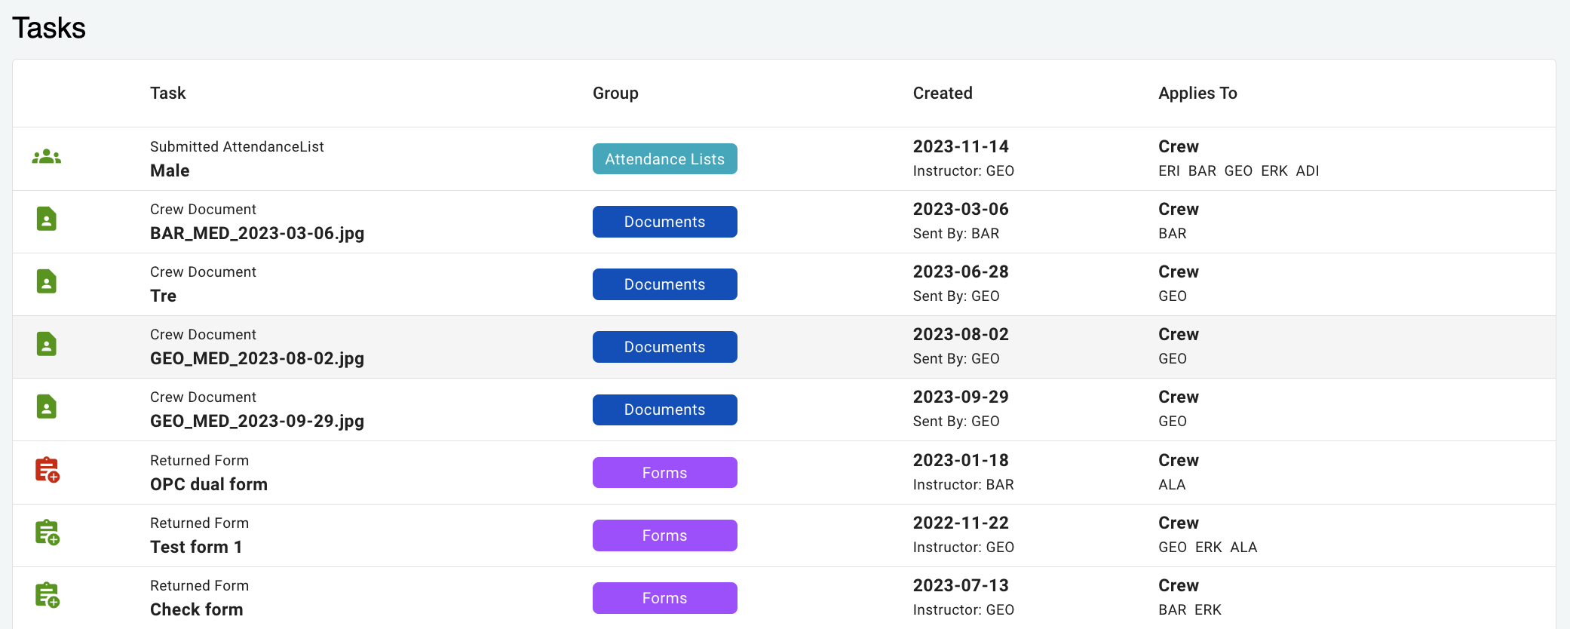Sort by the Applies To column header
This screenshot has width=1570, height=629.
tap(1197, 93)
